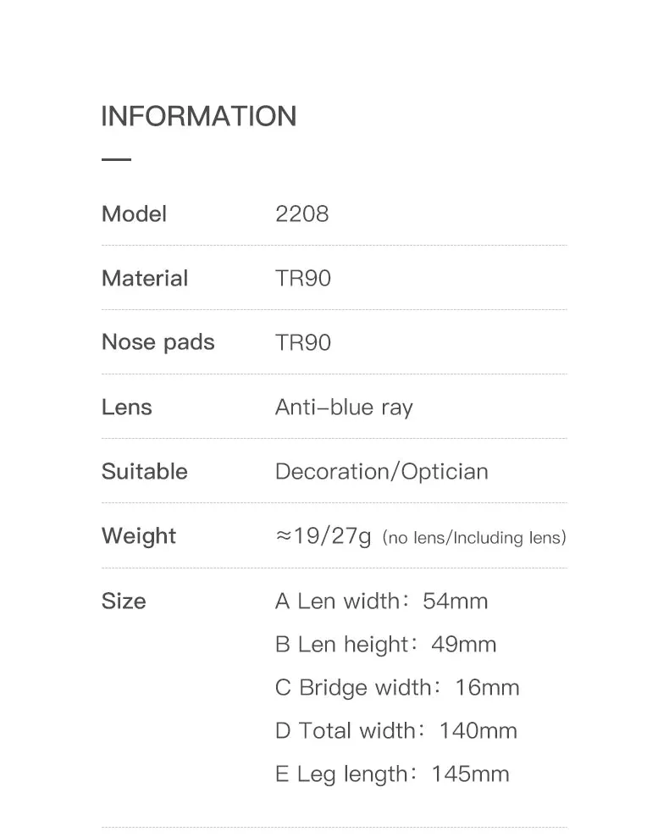Select the Lens label
Image resolution: width=669 pixels, height=837 pixels.
pos(127,407)
